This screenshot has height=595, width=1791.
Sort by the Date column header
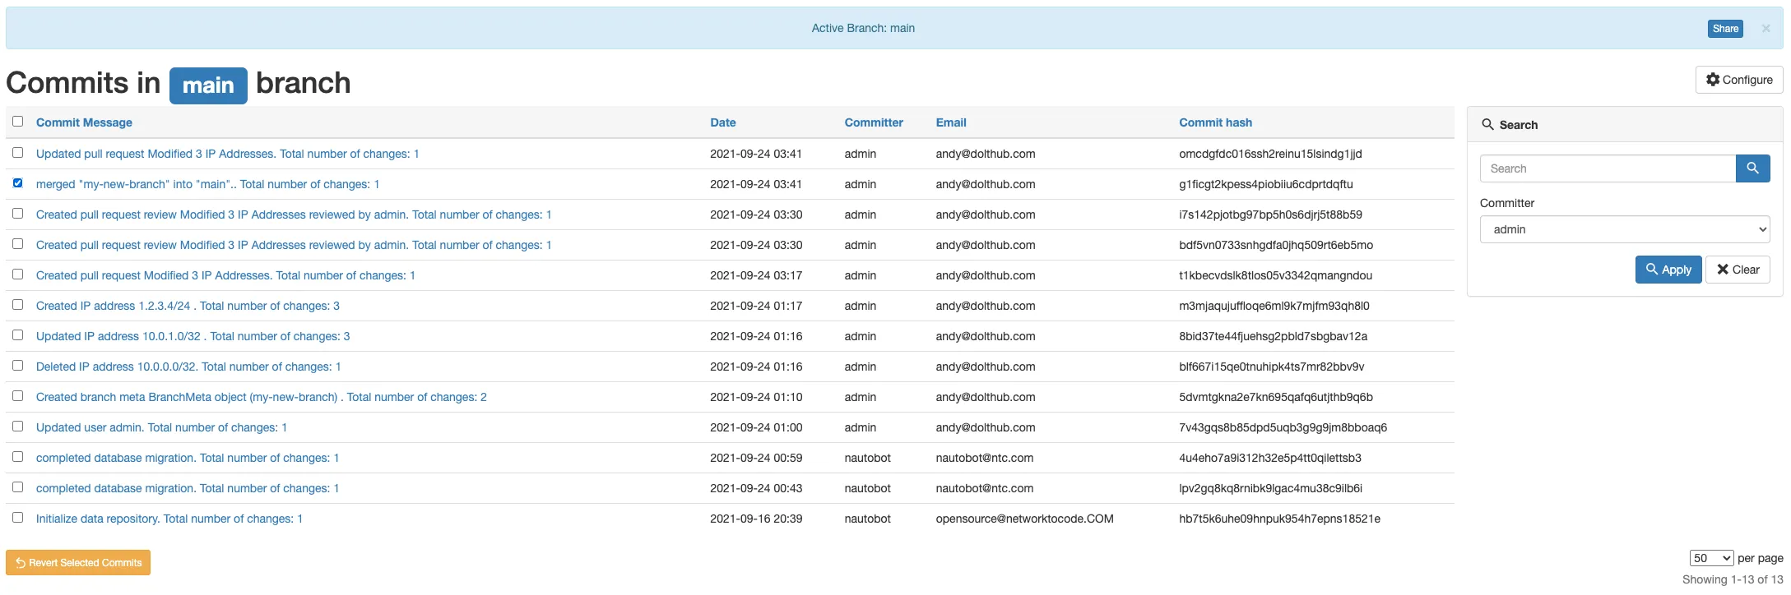[x=722, y=122]
